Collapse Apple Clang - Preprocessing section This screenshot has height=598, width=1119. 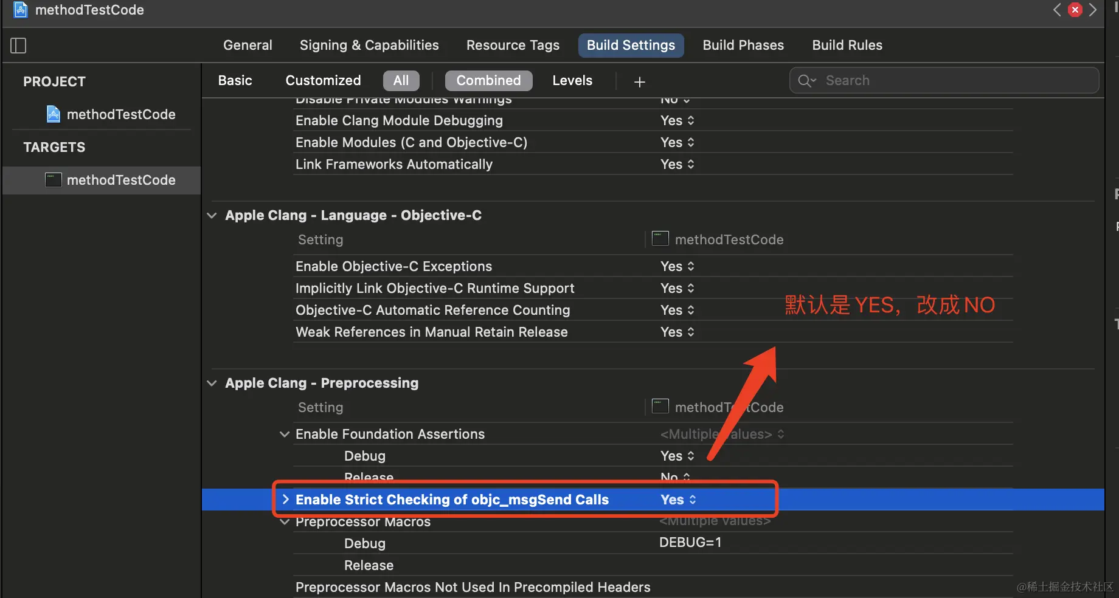(x=212, y=383)
